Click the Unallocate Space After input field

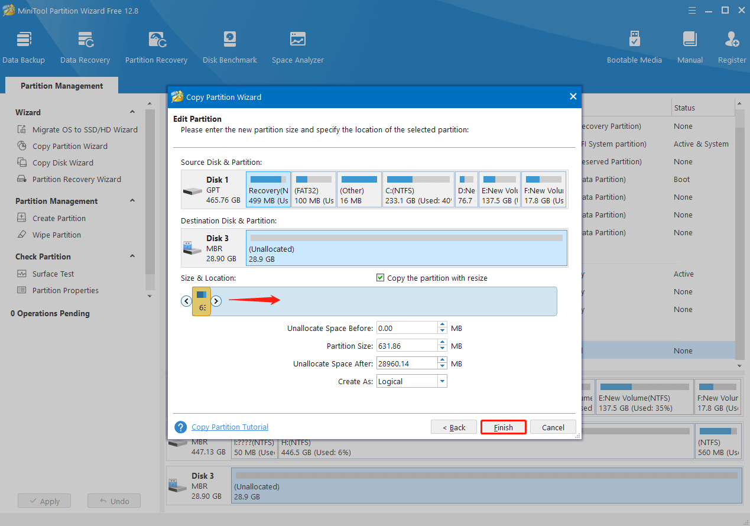pos(407,363)
